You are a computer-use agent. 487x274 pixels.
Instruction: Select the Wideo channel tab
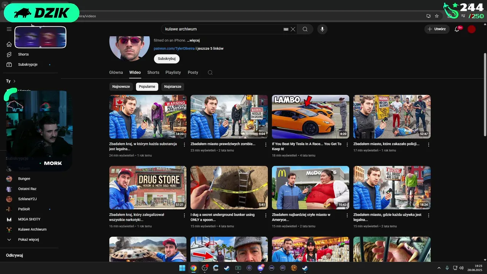135,72
